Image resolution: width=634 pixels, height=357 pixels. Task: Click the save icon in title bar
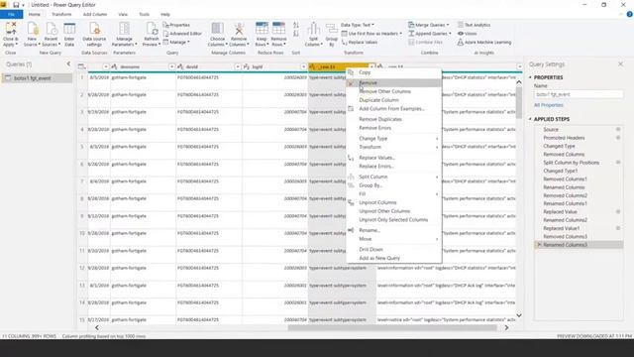click(x=16, y=5)
